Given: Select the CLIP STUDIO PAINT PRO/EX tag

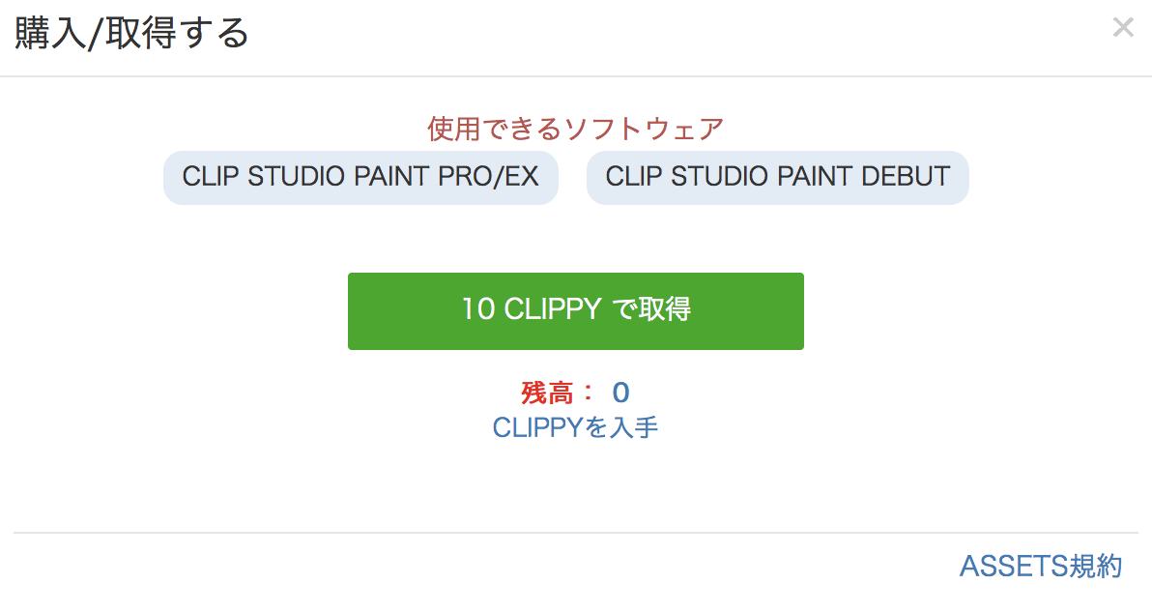Looking at the screenshot, I should [x=360, y=177].
